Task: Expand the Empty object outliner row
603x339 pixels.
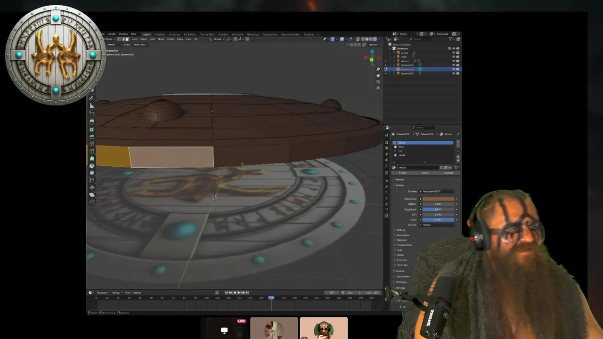Action: [394, 53]
